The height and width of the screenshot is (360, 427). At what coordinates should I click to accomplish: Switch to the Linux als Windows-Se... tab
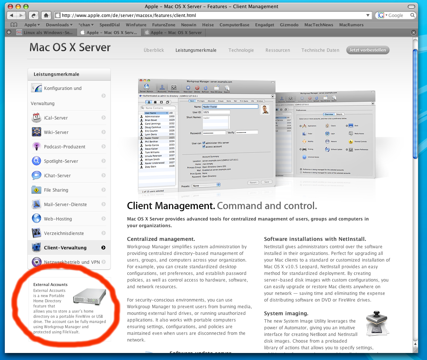45,33
